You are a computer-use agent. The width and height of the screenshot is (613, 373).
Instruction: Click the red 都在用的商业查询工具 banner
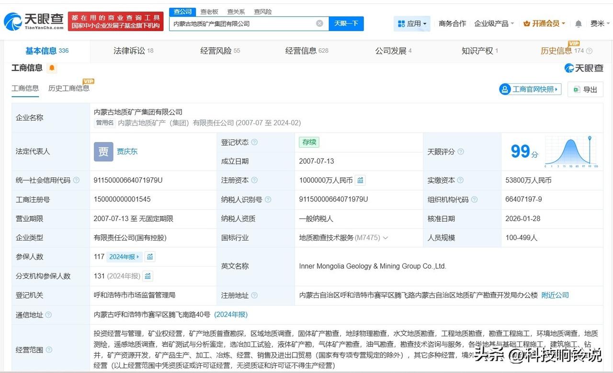(x=115, y=21)
